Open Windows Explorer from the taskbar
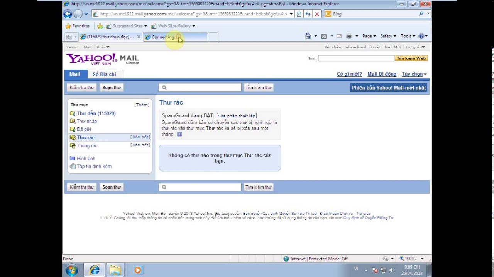Image resolution: width=494 pixels, height=277 pixels. pos(115,270)
